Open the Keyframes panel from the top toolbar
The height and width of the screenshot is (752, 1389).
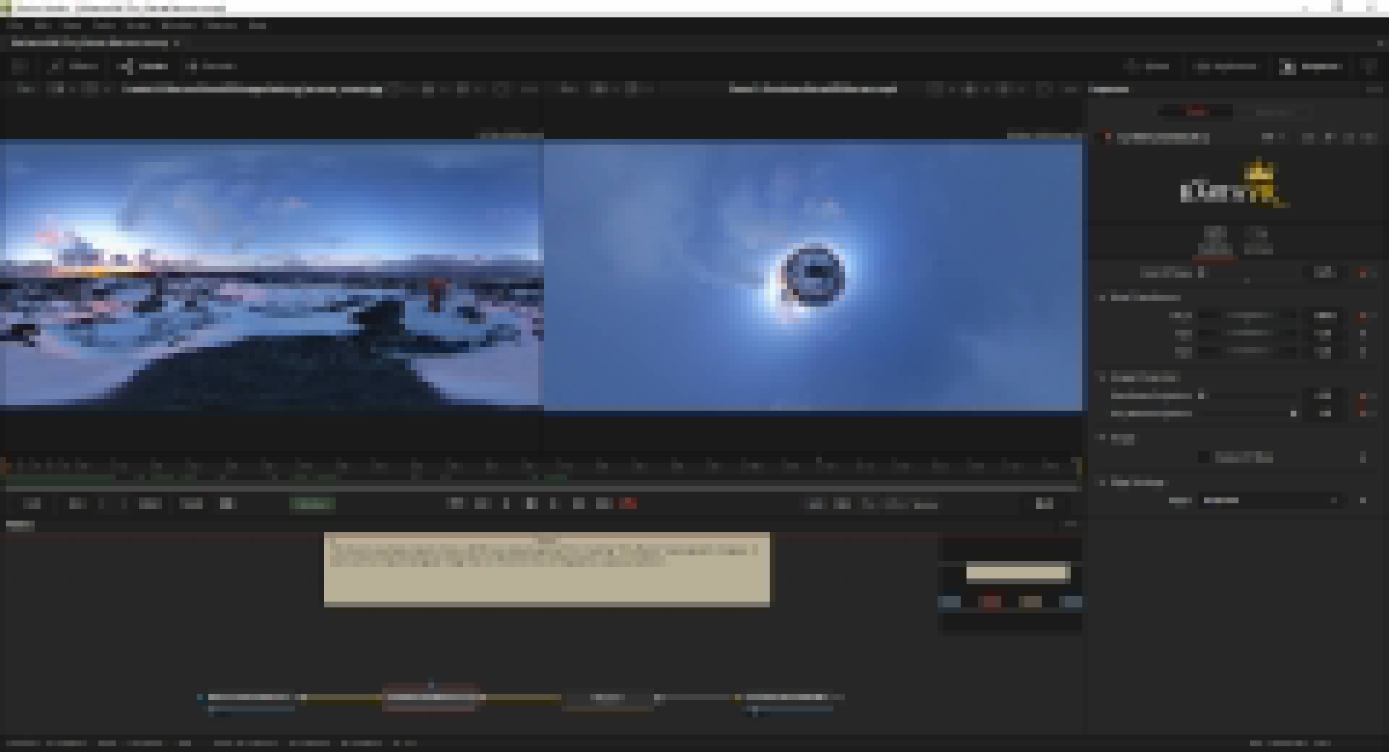(1226, 67)
